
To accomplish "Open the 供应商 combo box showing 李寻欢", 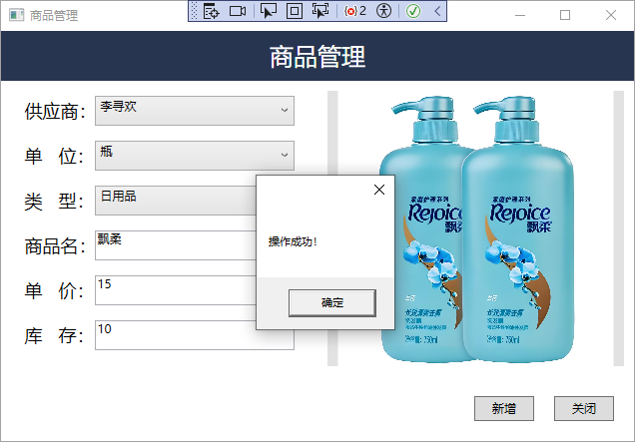I will pyautogui.click(x=195, y=111).
